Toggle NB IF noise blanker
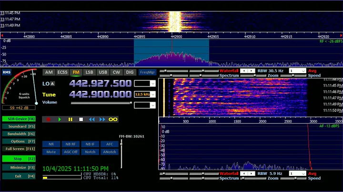 [90, 144]
